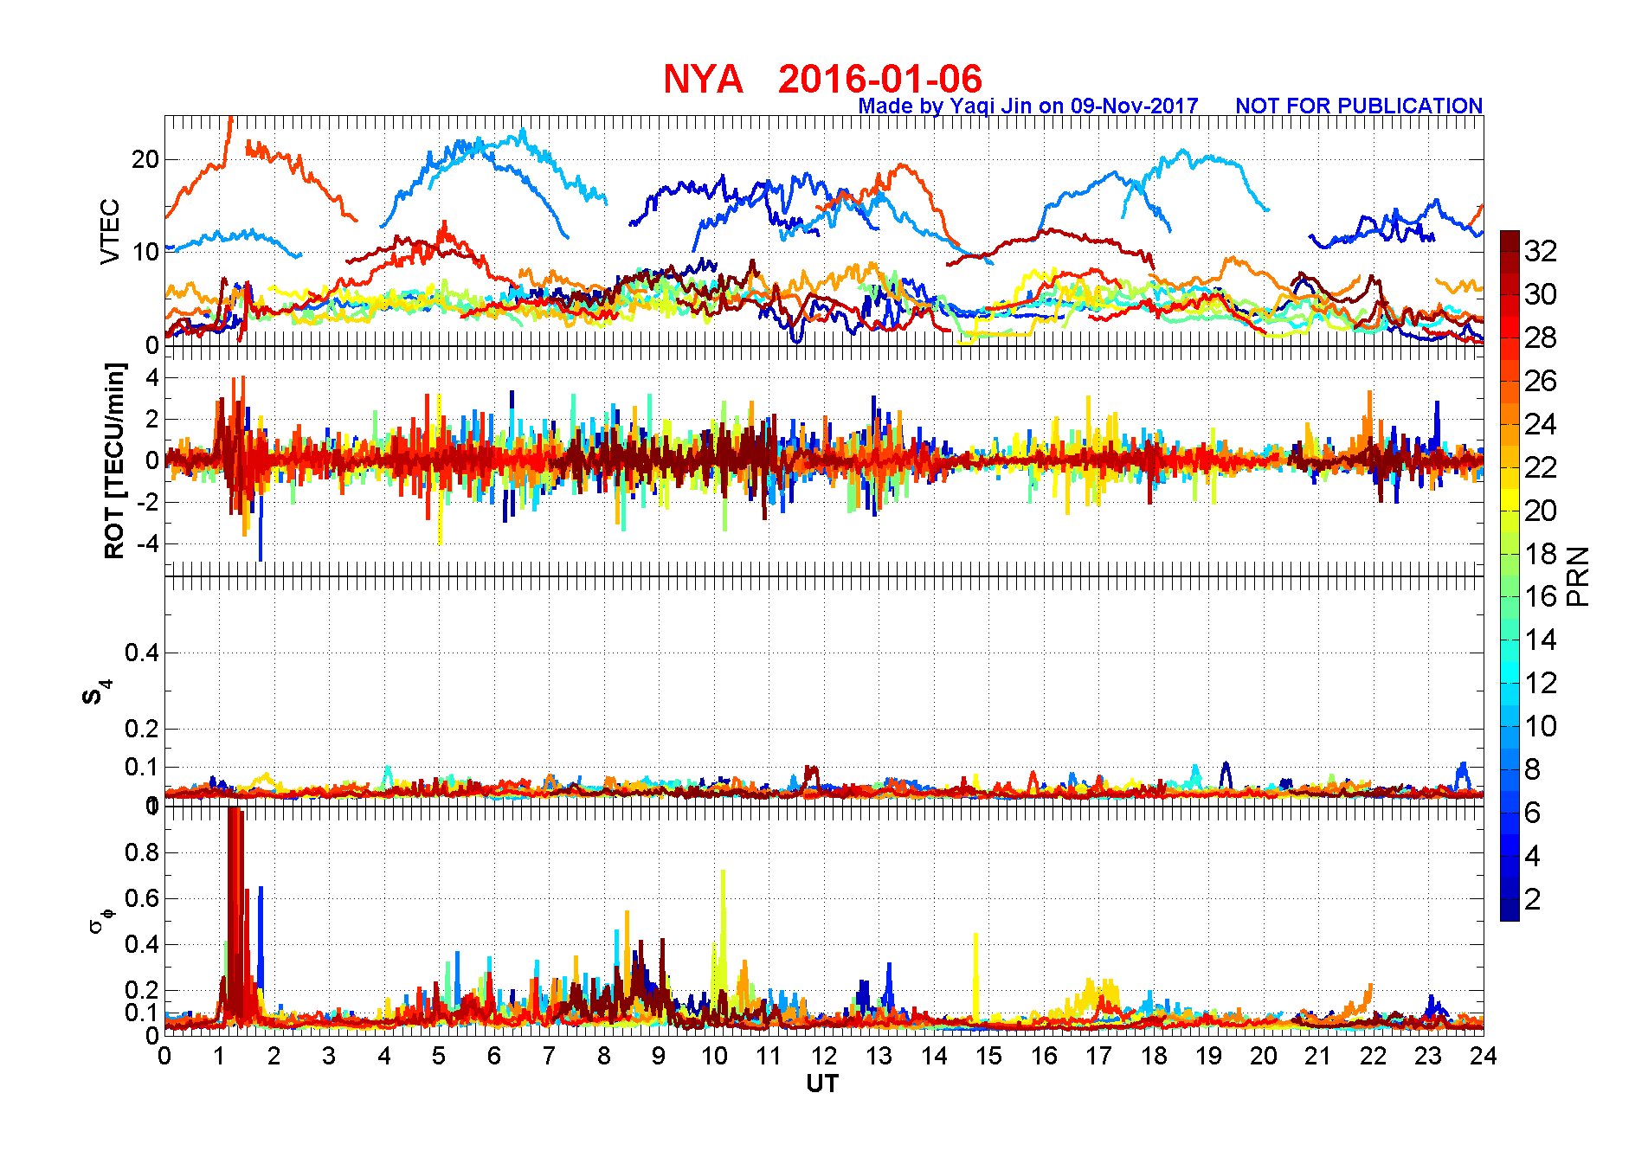The image size is (1648, 1151).
Task: Select the "0.6" tick on the σφ axis
Action: tap(142, 898)
